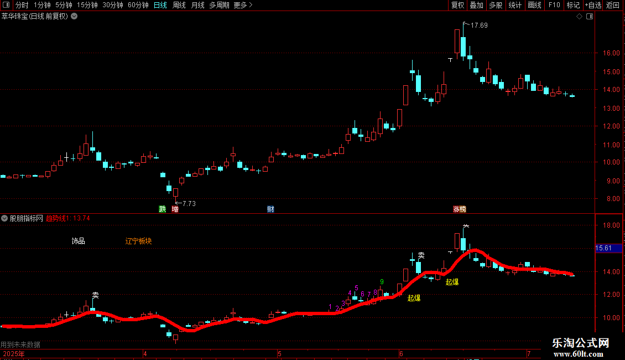Screen dimensions: 625x360
Task: Expand the 更多 periods menu
Action: click(243, 5)
